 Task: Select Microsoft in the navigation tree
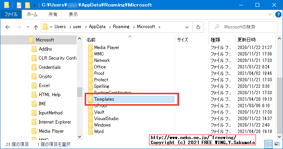45,40
